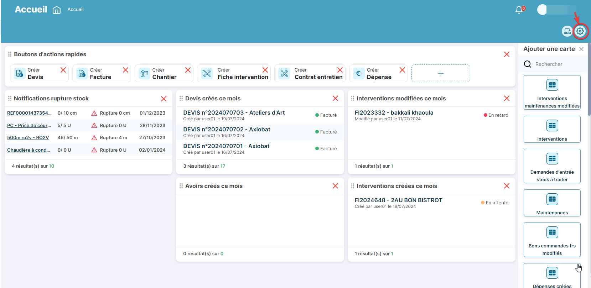
Task: Click the notifications bell icon
Action: (x=519, y=10)
